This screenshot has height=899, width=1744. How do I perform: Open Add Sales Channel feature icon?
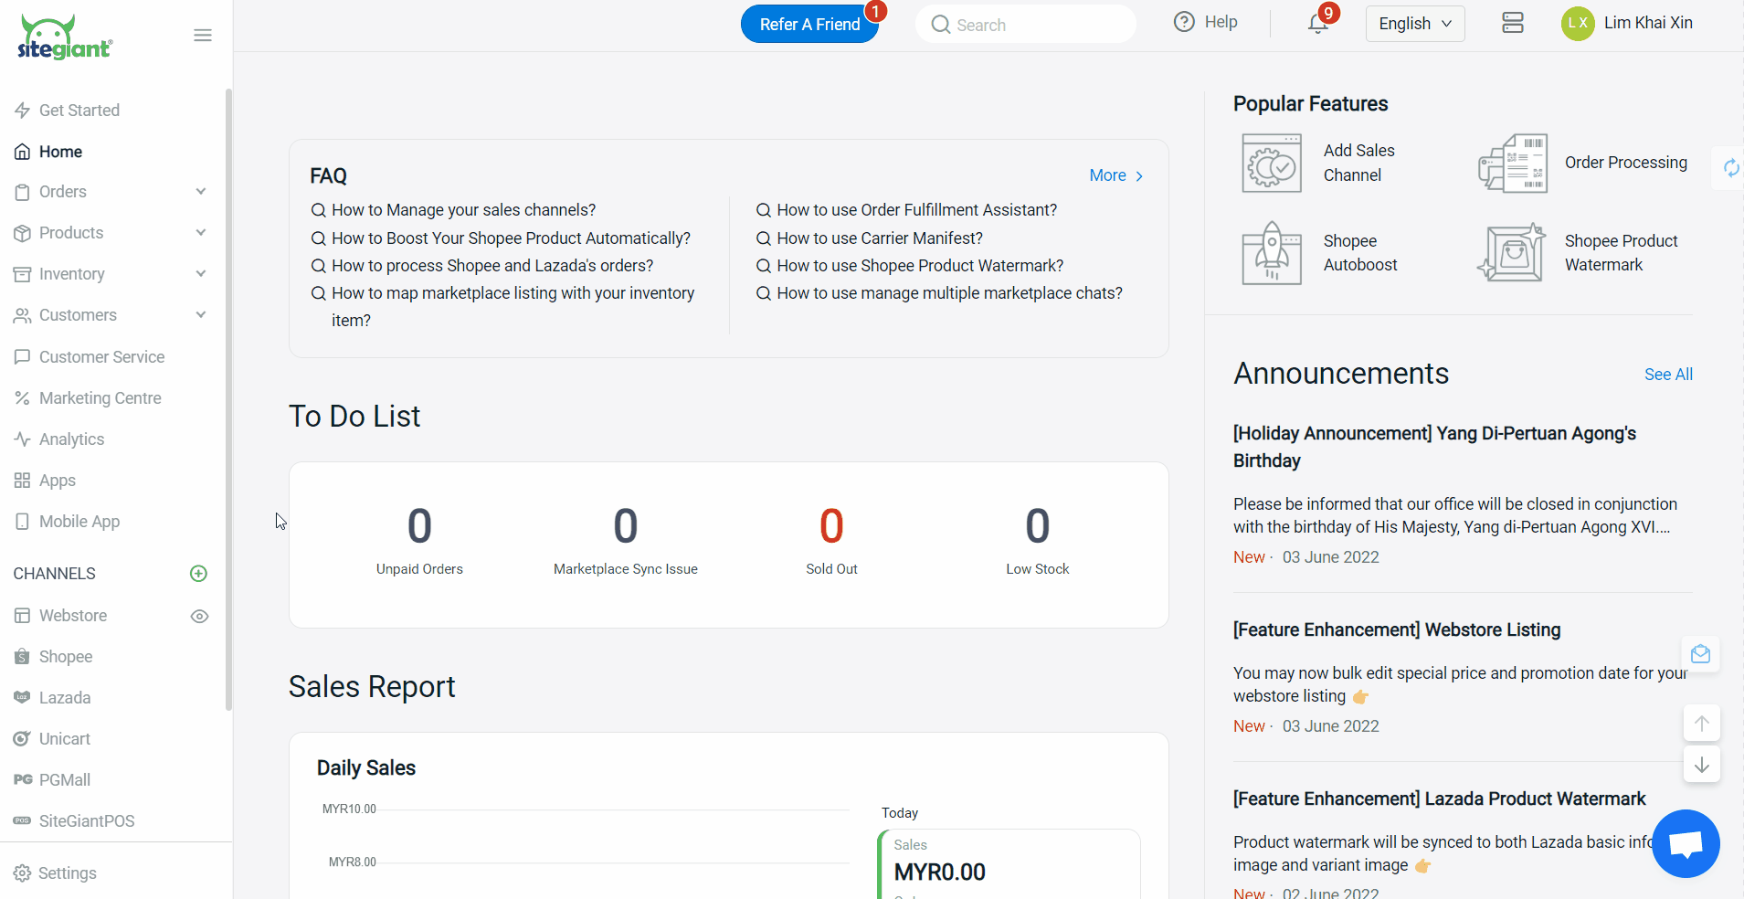click(x=1271, y=163)
